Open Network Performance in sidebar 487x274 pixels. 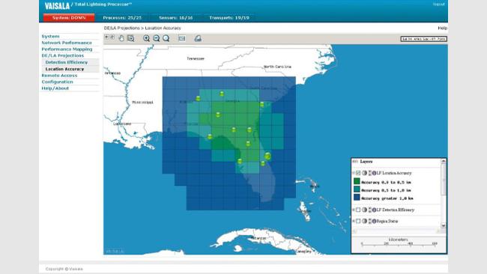pyautogui.click(x=67, y=43)
